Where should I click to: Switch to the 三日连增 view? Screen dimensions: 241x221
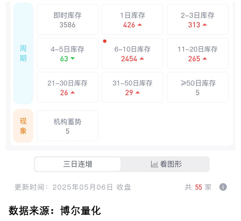point(78,164)
